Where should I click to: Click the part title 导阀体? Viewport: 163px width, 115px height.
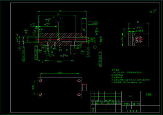(149, 95)
